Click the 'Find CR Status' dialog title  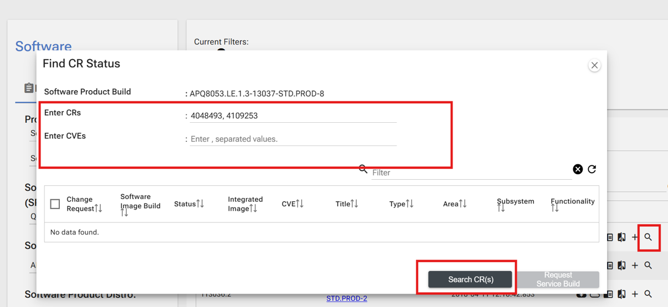pos(81,64)
